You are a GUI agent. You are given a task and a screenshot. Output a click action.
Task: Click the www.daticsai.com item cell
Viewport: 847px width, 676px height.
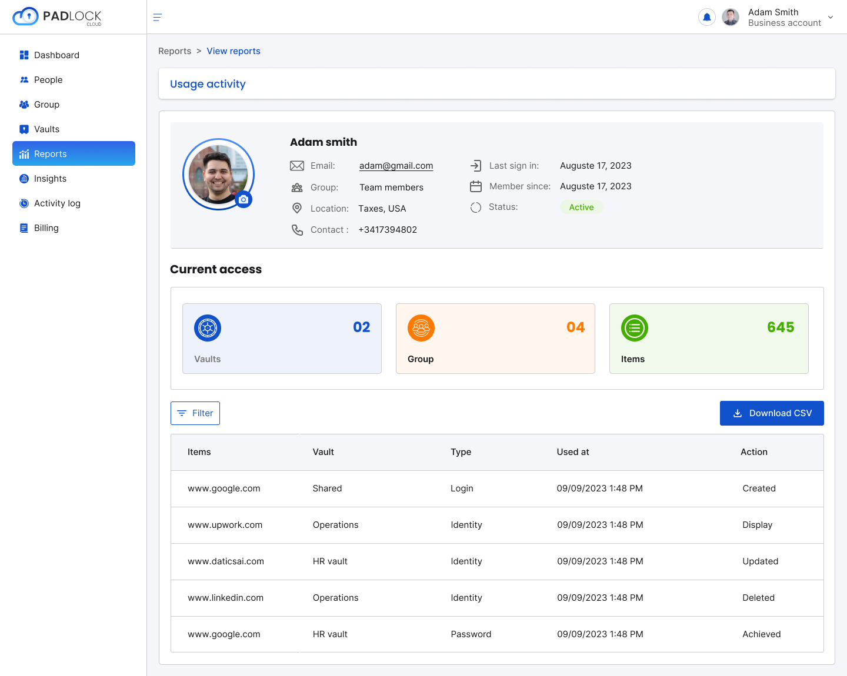[x=226, y=561]
